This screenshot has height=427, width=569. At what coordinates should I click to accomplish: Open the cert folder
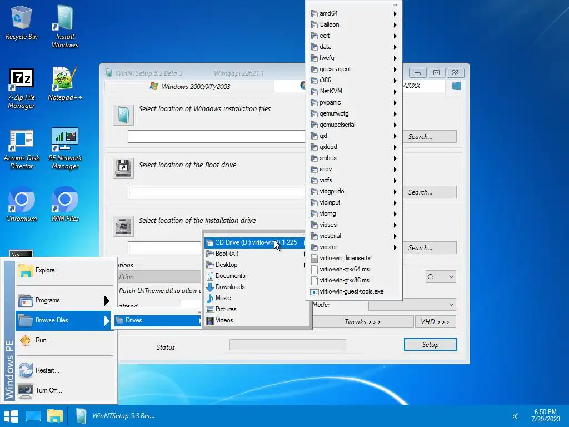pyautogui.click(x=354, y=36)
